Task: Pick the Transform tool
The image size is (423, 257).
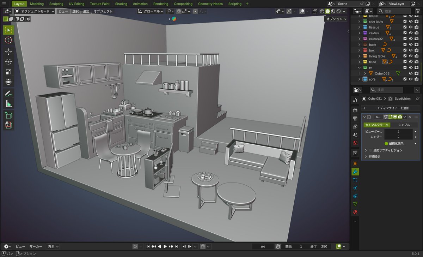Action: pyautogui.click(x=8, y=82)
